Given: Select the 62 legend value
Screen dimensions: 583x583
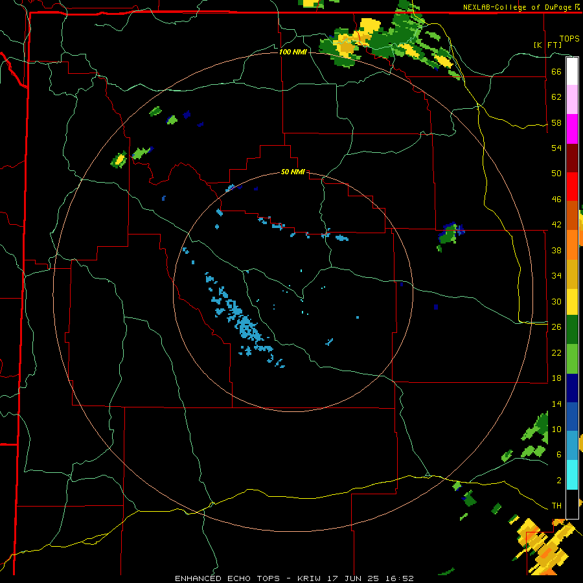Looking at the screenshot, I should coord(556,97).
